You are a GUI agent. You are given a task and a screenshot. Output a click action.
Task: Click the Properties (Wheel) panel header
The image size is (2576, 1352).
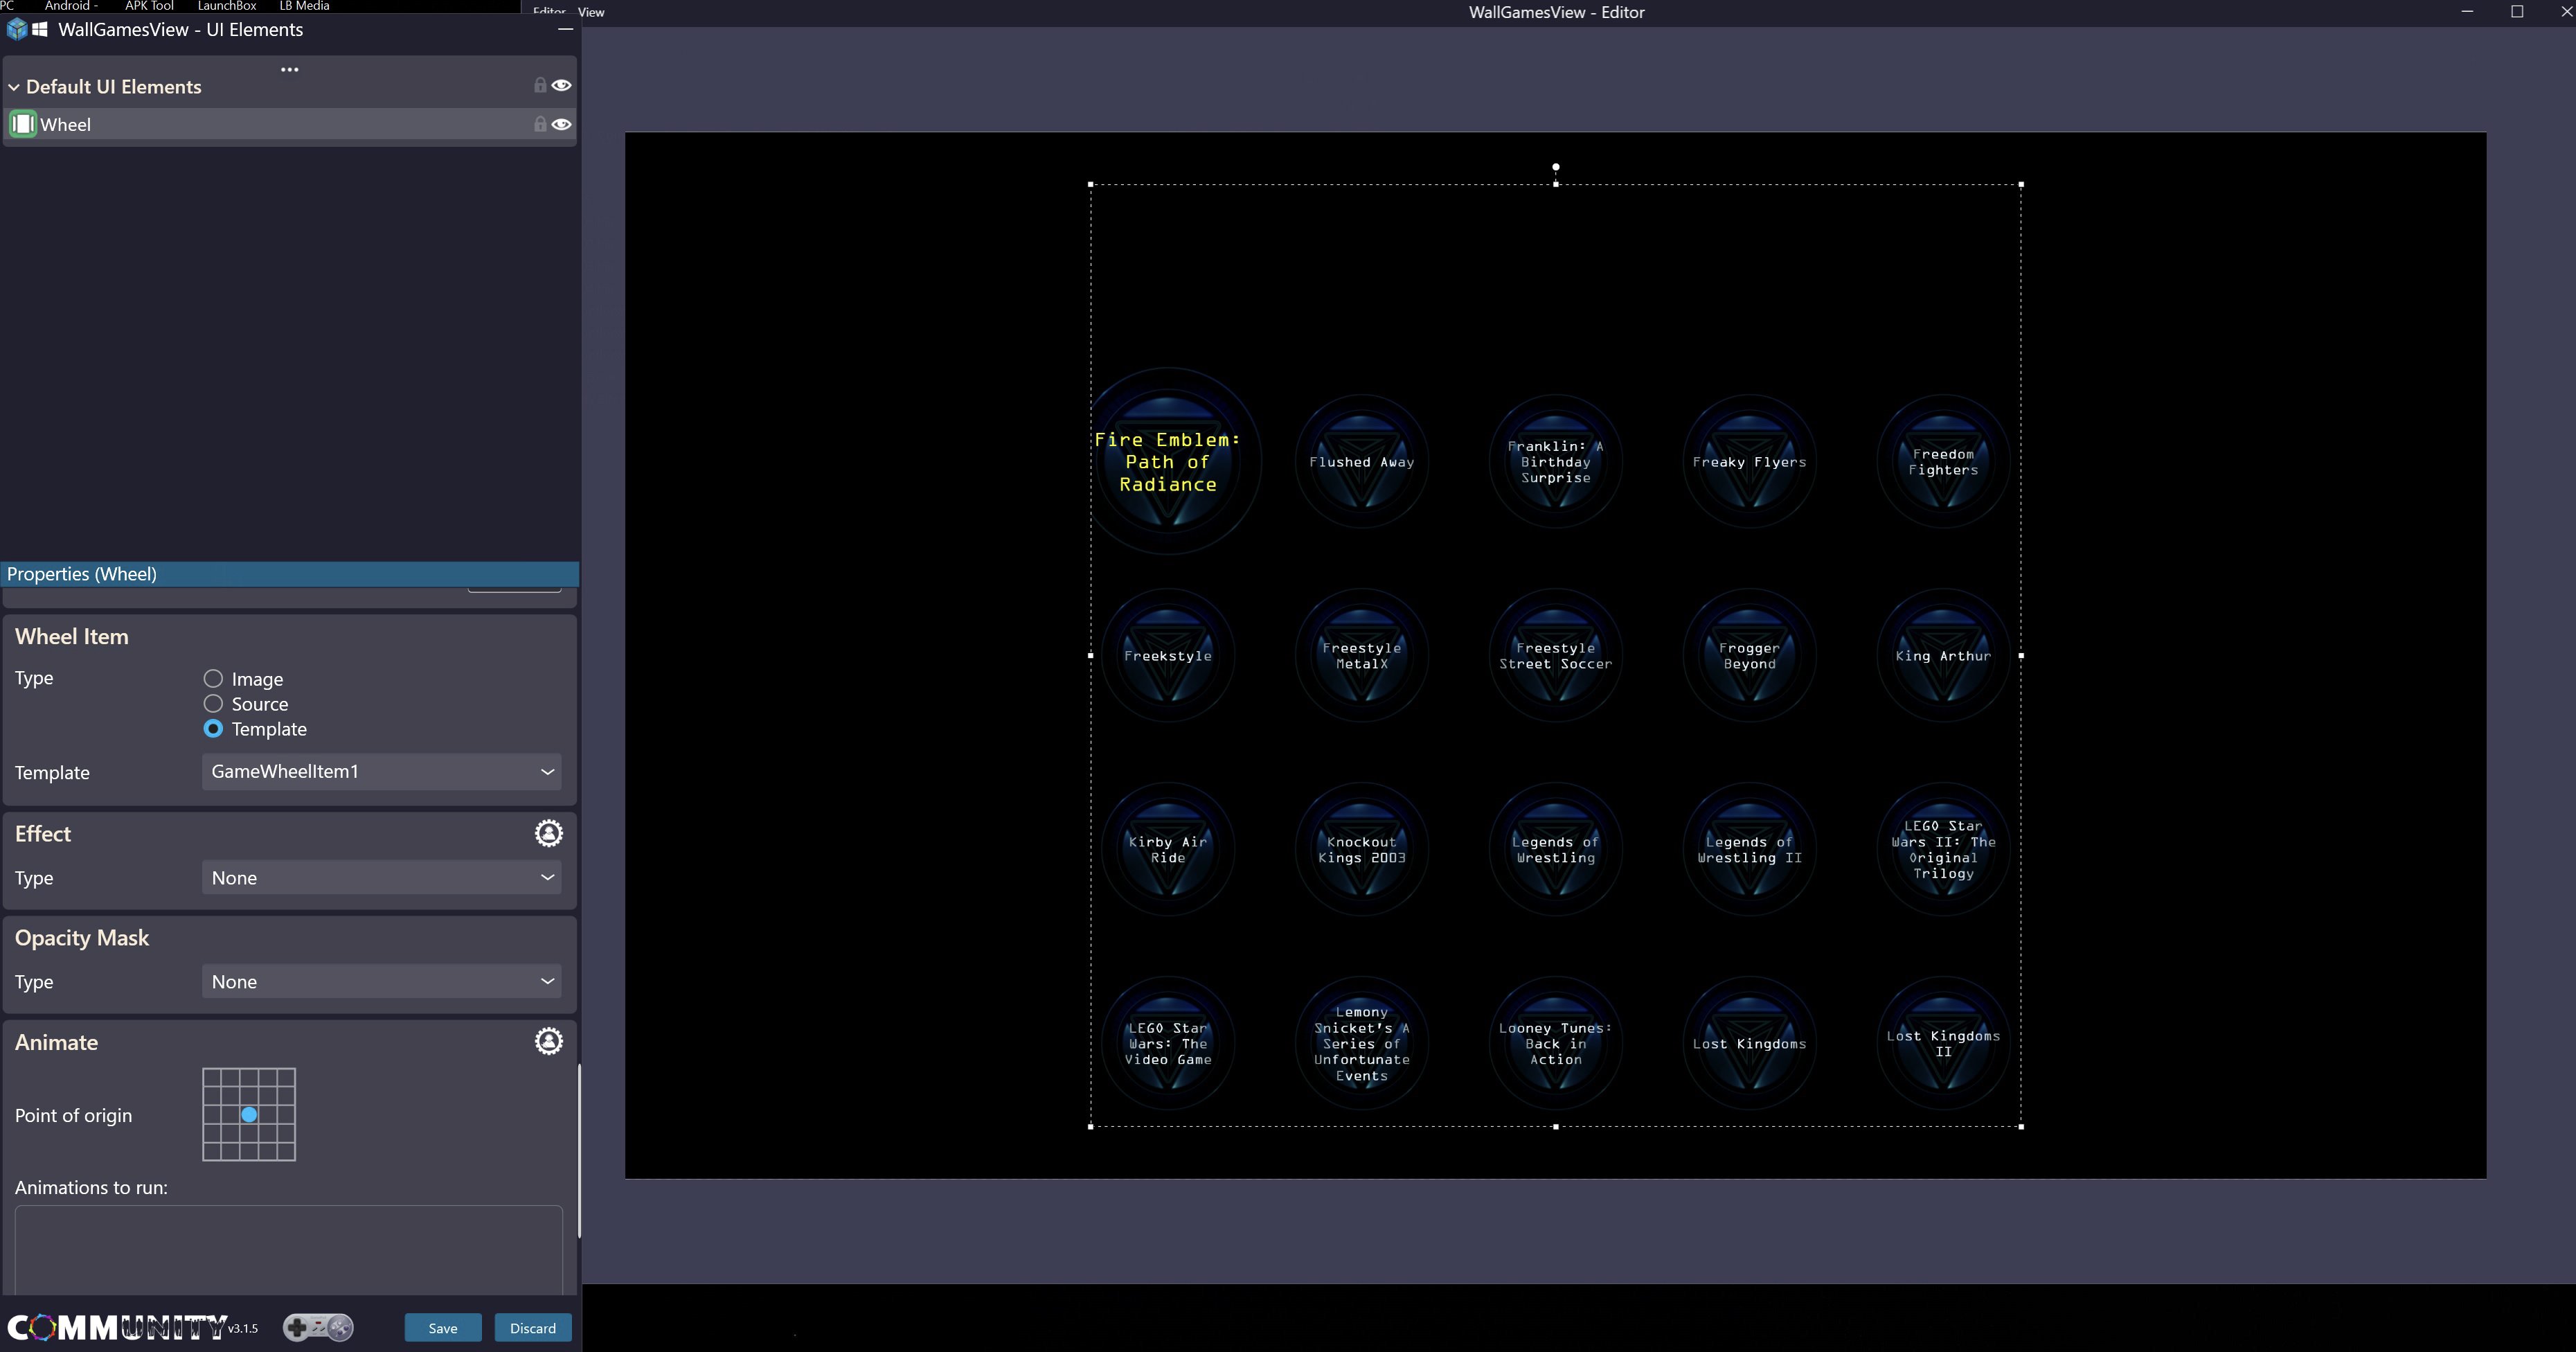pos(290,574)
